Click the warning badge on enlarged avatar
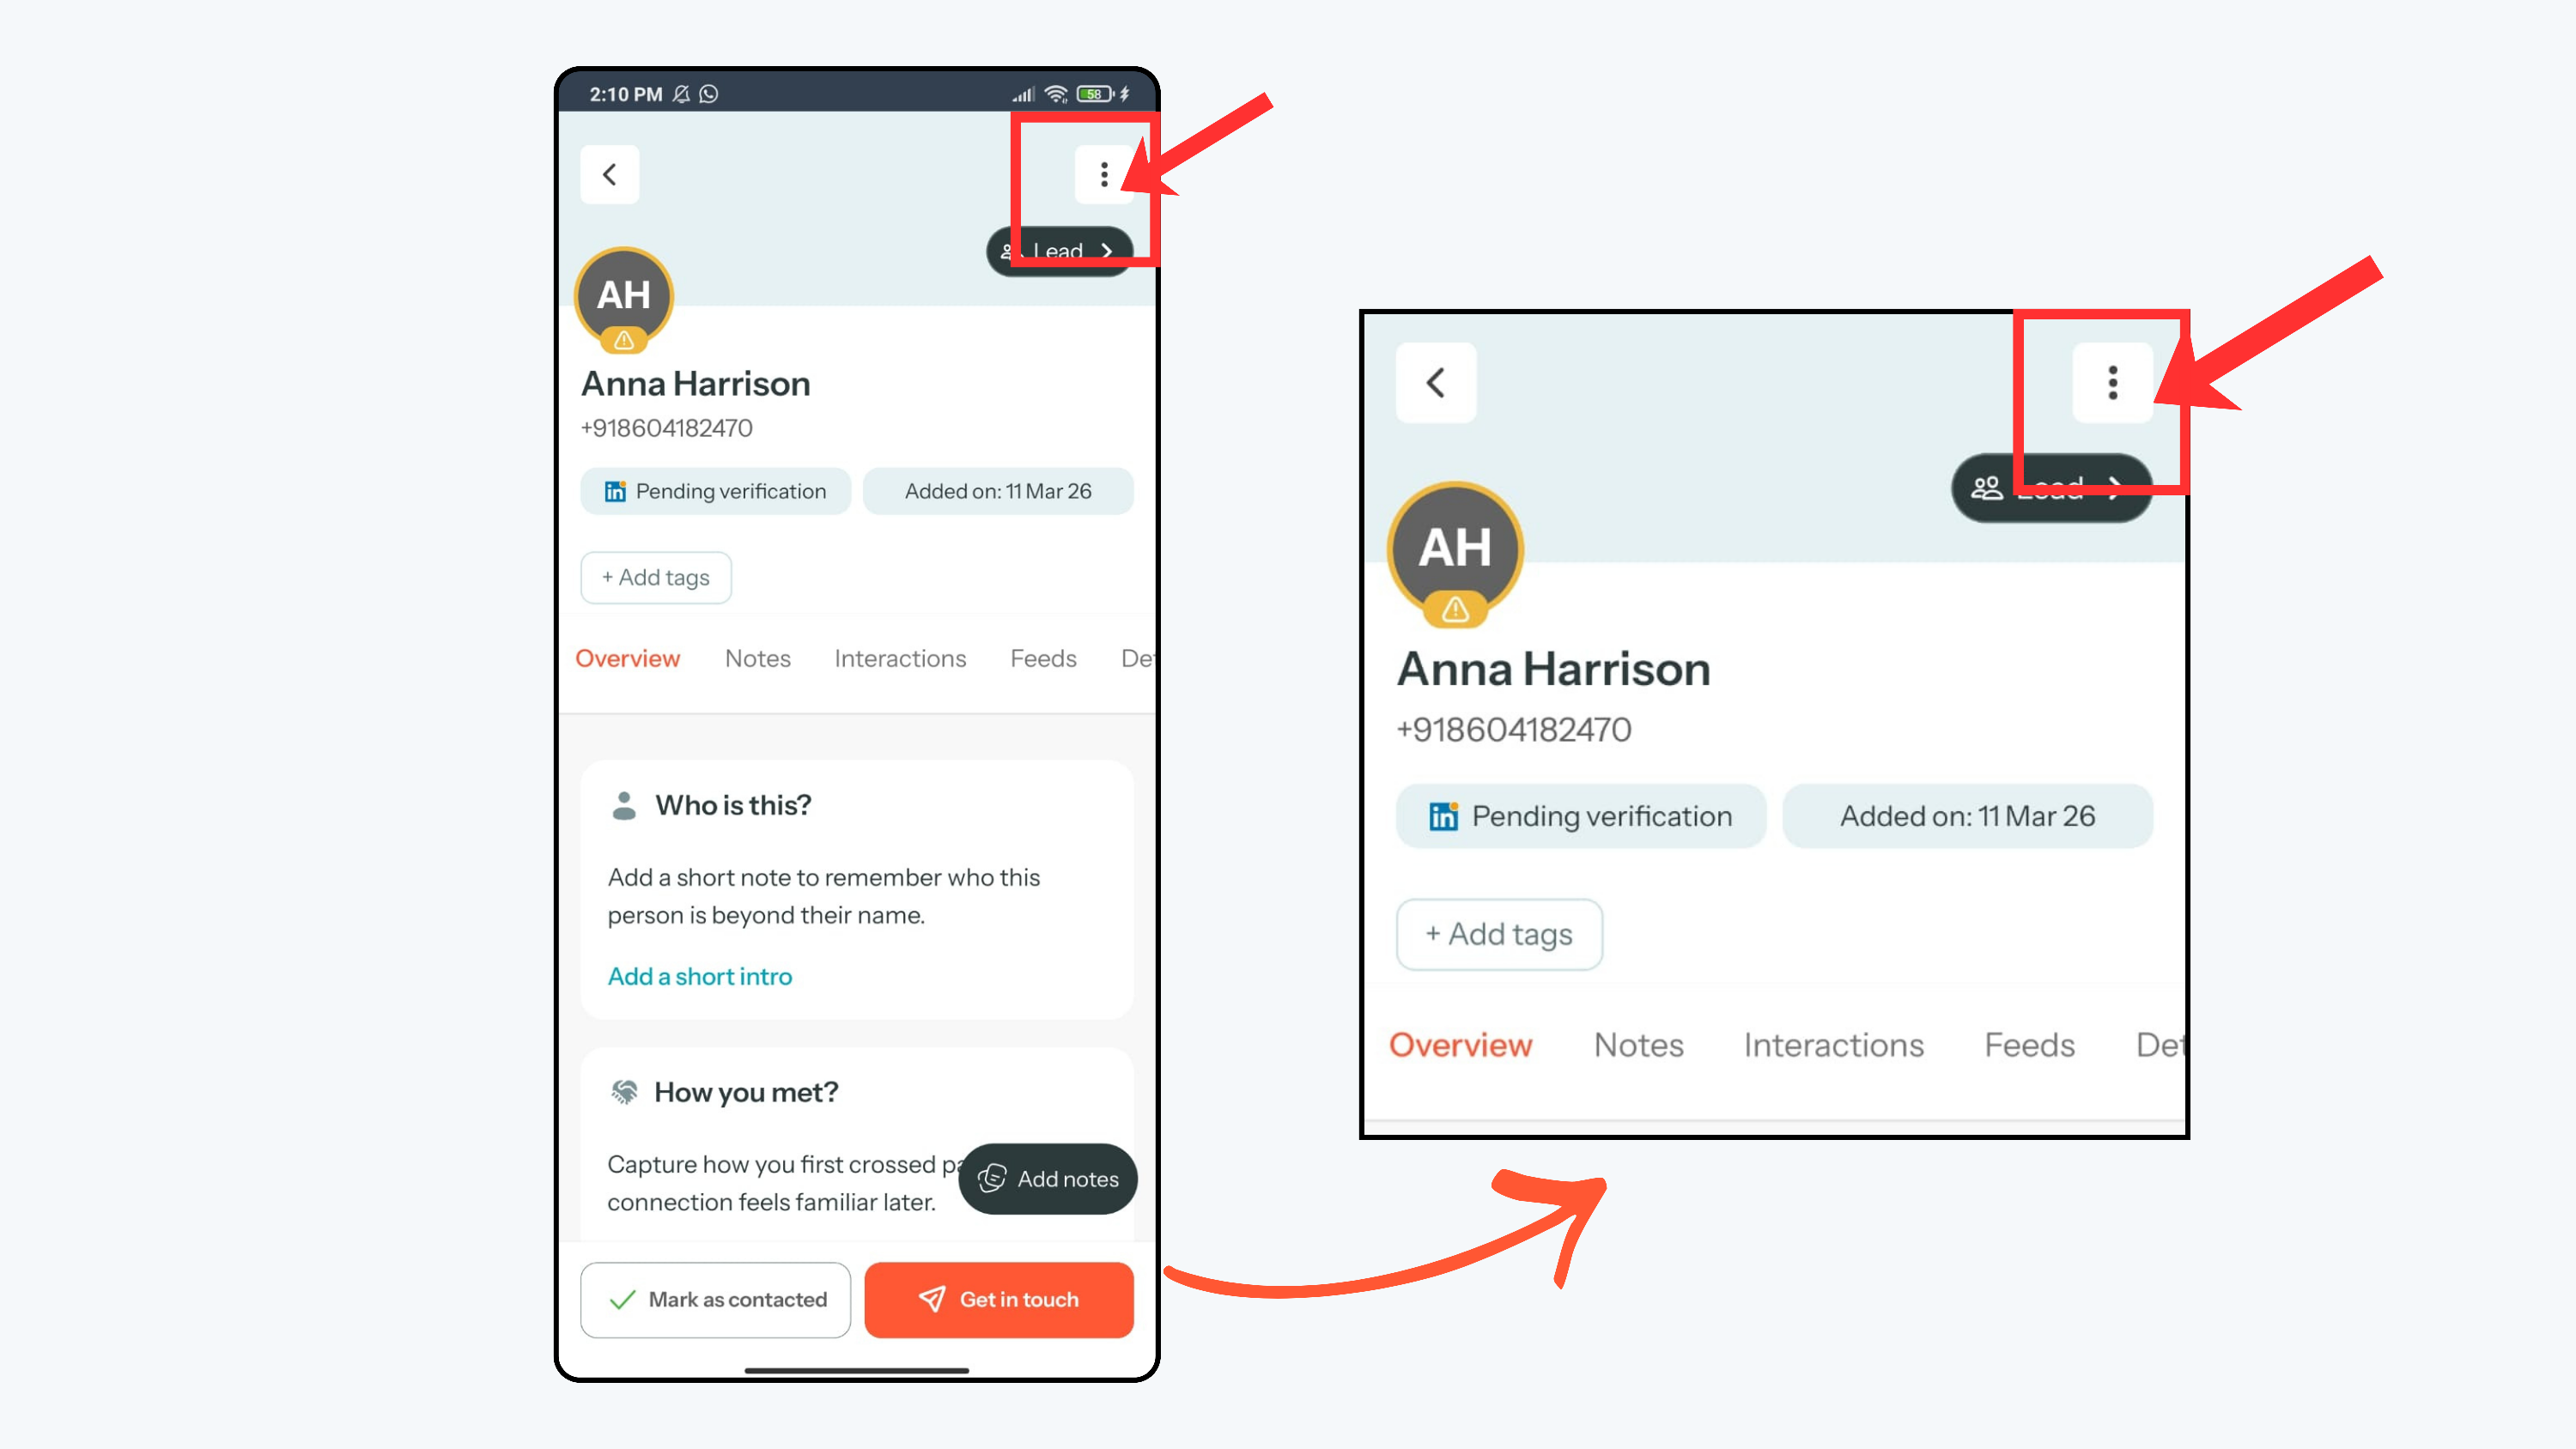Screen dimensions: 2576x1449 (1455, 609)
